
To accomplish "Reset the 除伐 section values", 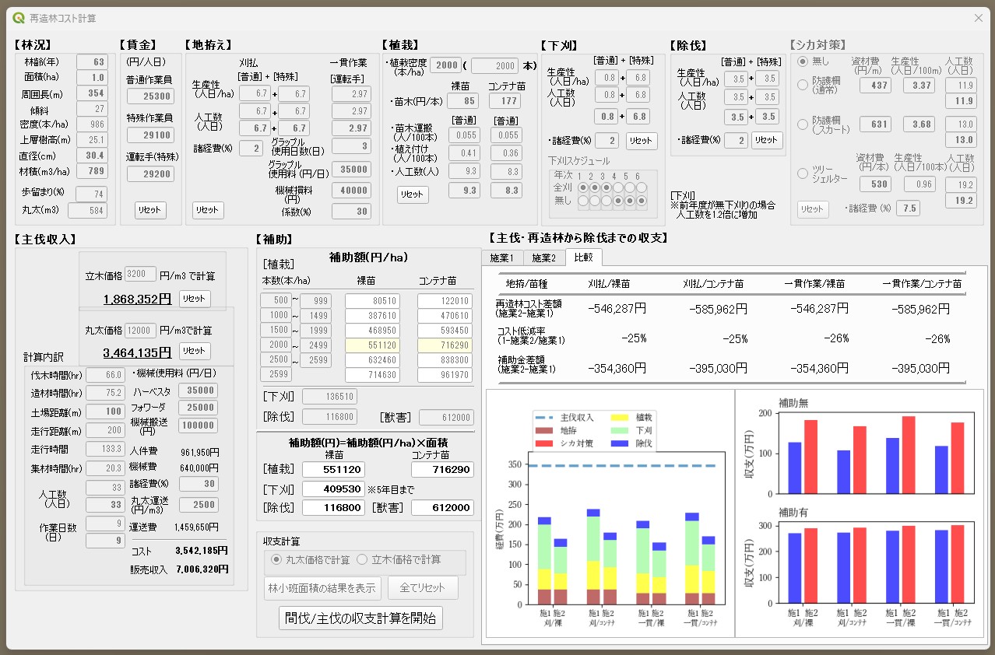I will click(767, 141).
